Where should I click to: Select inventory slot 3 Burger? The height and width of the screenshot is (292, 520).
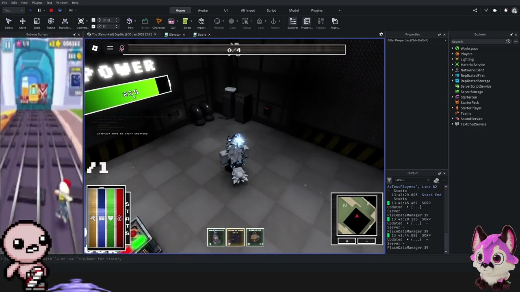(x=255, y=237)
